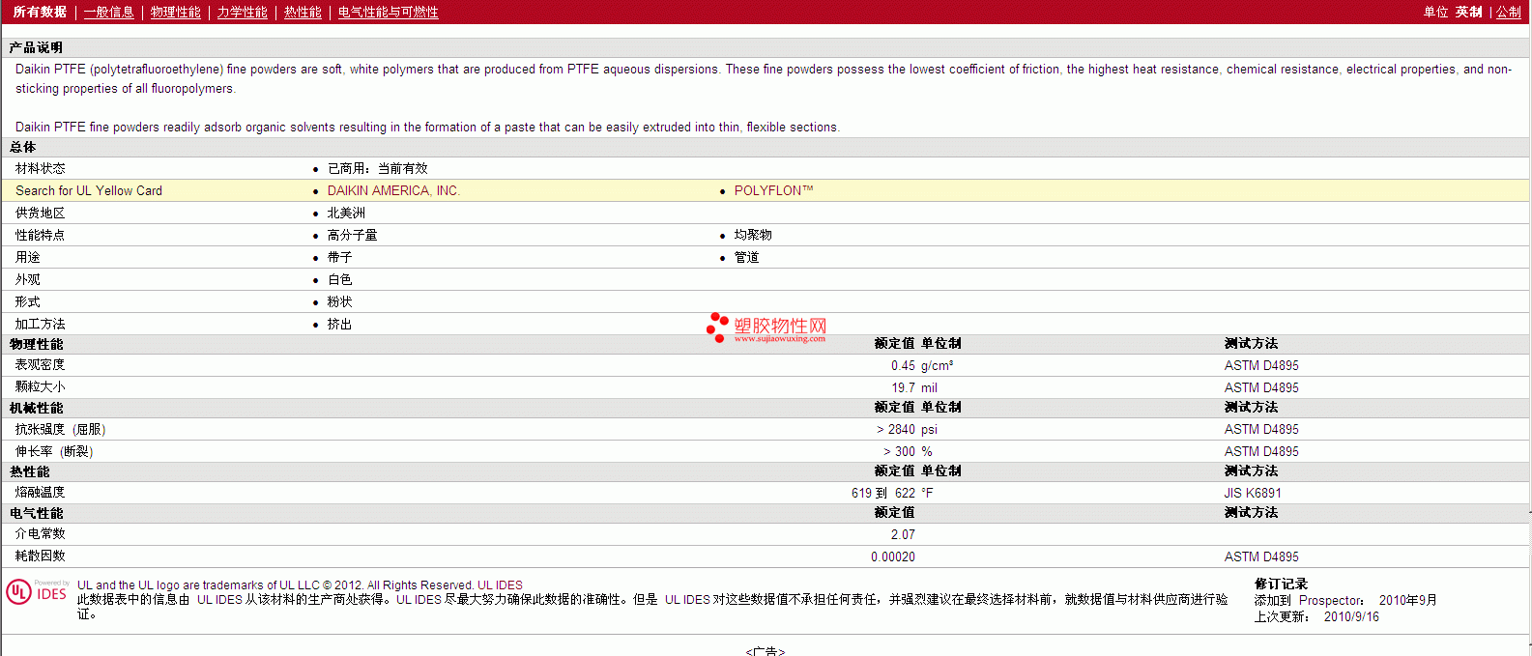Viewport: 1532px width, 656px height.
Task: Click the 管道 usage entry
Action: coord(746,257)
